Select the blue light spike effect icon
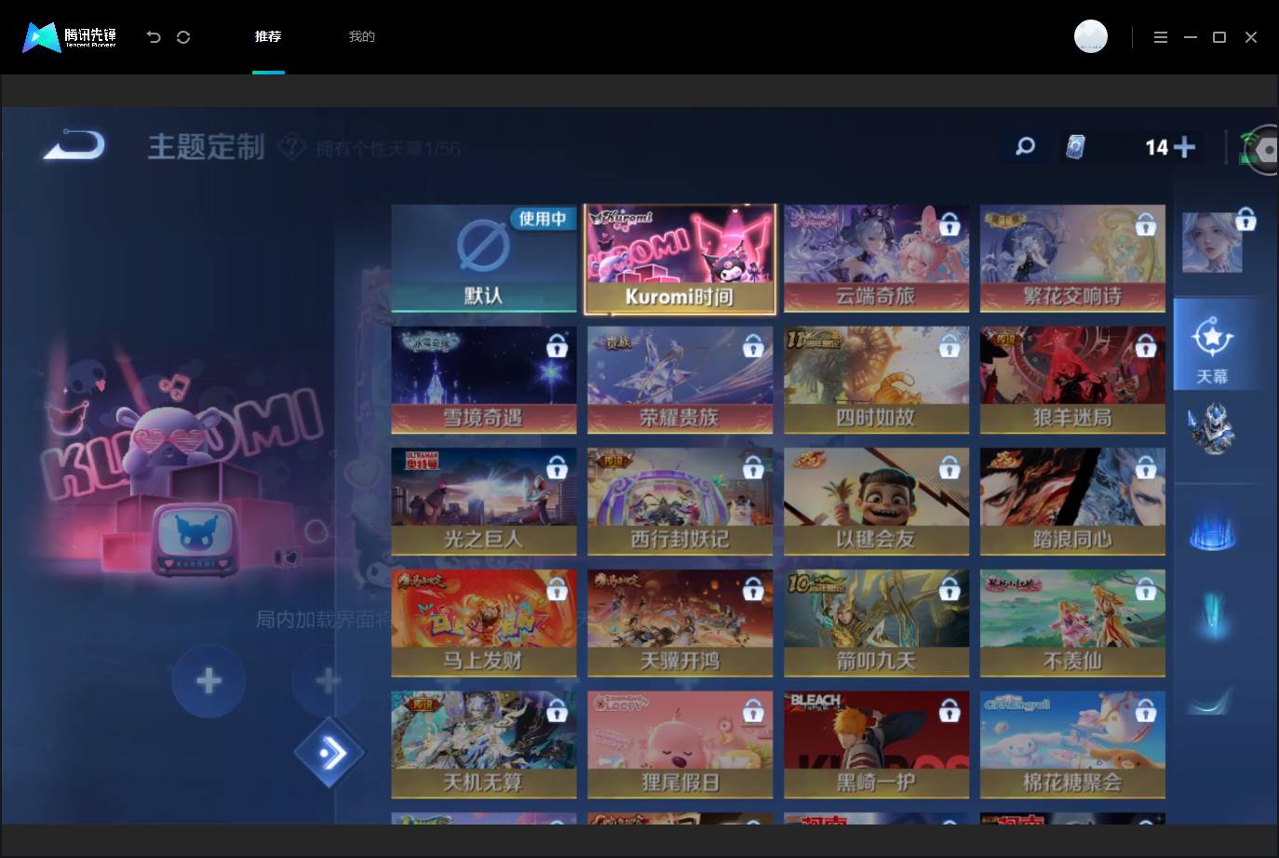1279x858 pixels. pyautogui.click(x=1212, y=614)
